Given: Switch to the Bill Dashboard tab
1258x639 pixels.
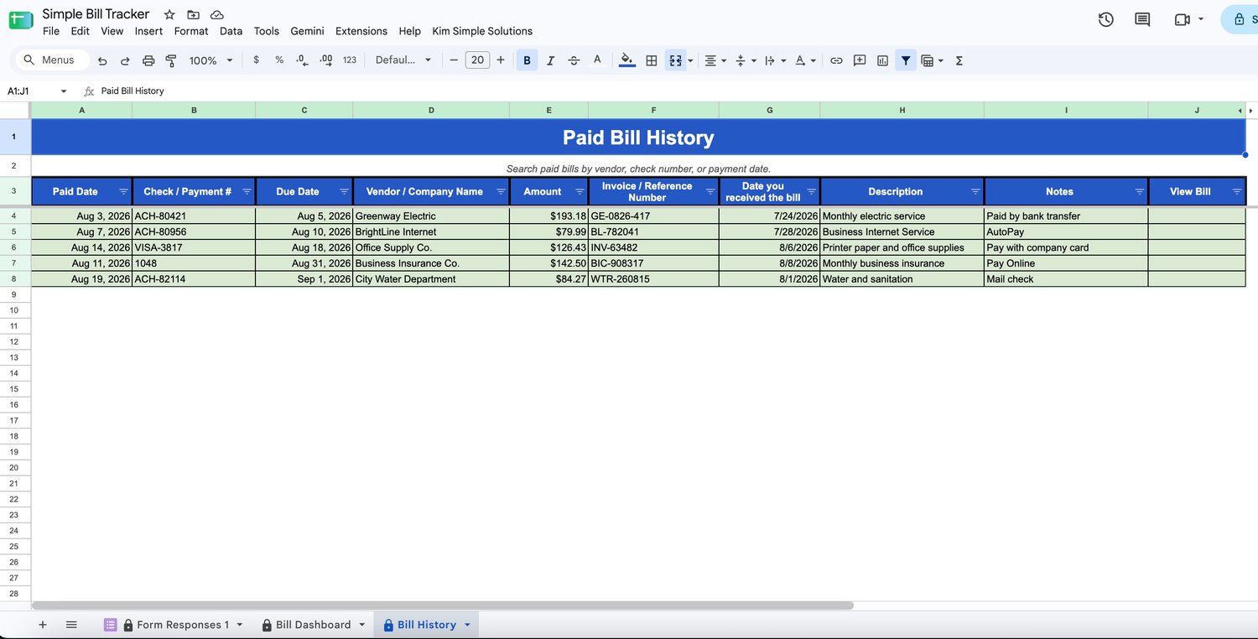Looking at the screenshot, I should (x=313, y=625).
